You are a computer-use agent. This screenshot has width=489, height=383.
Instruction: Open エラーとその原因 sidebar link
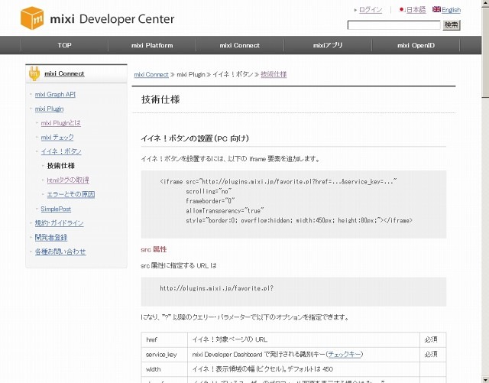[71, 194]
